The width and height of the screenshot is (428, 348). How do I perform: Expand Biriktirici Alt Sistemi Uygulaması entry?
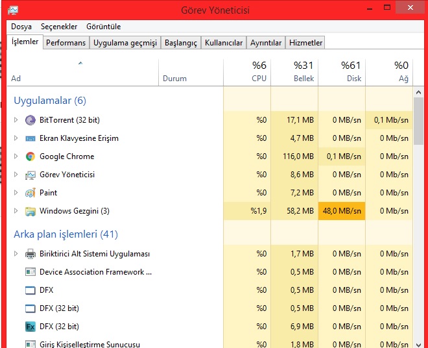16,254
